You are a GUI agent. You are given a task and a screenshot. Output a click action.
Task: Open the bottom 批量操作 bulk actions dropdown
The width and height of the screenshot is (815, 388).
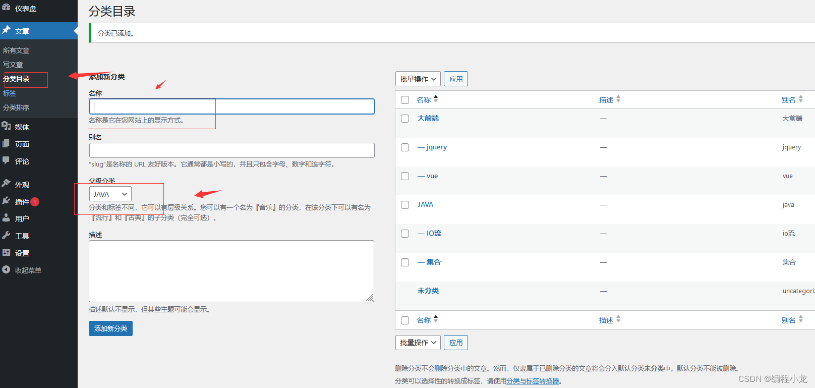tap(418, 343)
